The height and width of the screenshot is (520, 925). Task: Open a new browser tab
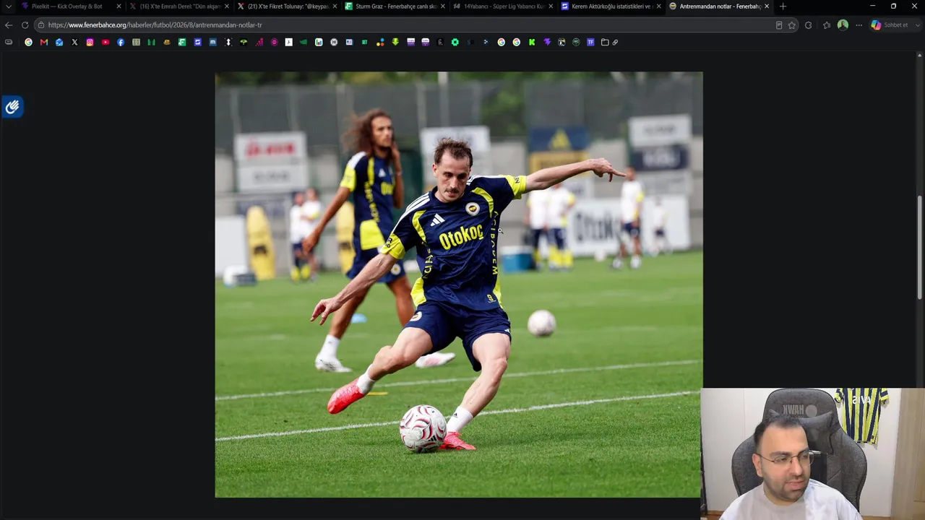coord(783,6)
